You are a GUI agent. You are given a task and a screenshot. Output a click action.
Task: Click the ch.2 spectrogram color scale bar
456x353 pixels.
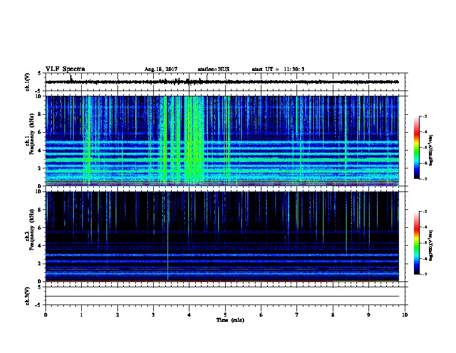tap(417, 243)
